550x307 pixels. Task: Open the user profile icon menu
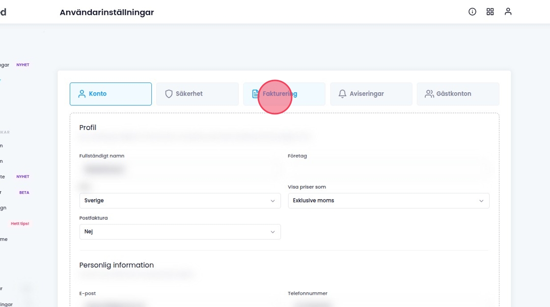508,12
